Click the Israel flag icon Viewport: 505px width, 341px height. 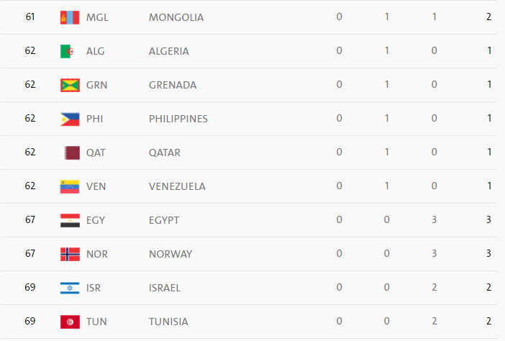[x=69, y=288]
